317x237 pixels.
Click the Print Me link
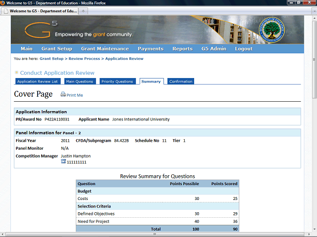point(75,95)
